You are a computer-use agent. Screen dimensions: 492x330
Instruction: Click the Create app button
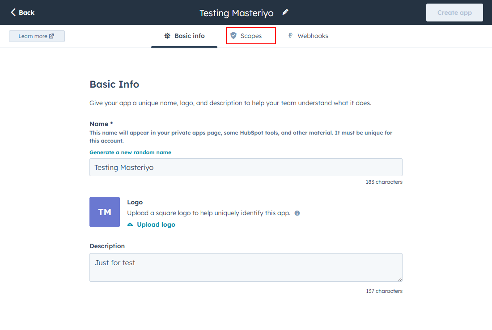454,13
